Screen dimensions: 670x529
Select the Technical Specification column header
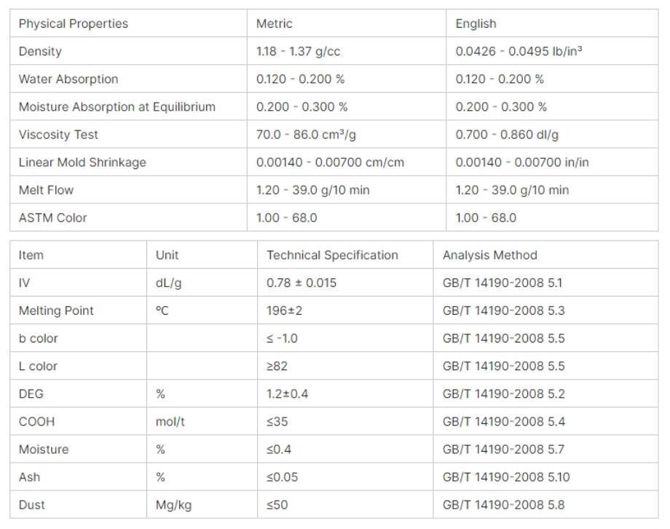pyautogui.click(x=332, y=255)
